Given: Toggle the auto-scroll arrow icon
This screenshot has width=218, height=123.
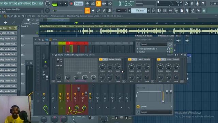Looking at the screenshot, I should tap(93, 11).
